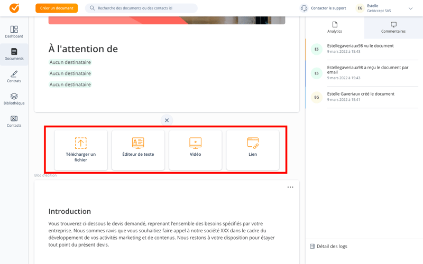Open Contacts in the sidebar
The image size is (423, 264).
(x=14, y=121)
